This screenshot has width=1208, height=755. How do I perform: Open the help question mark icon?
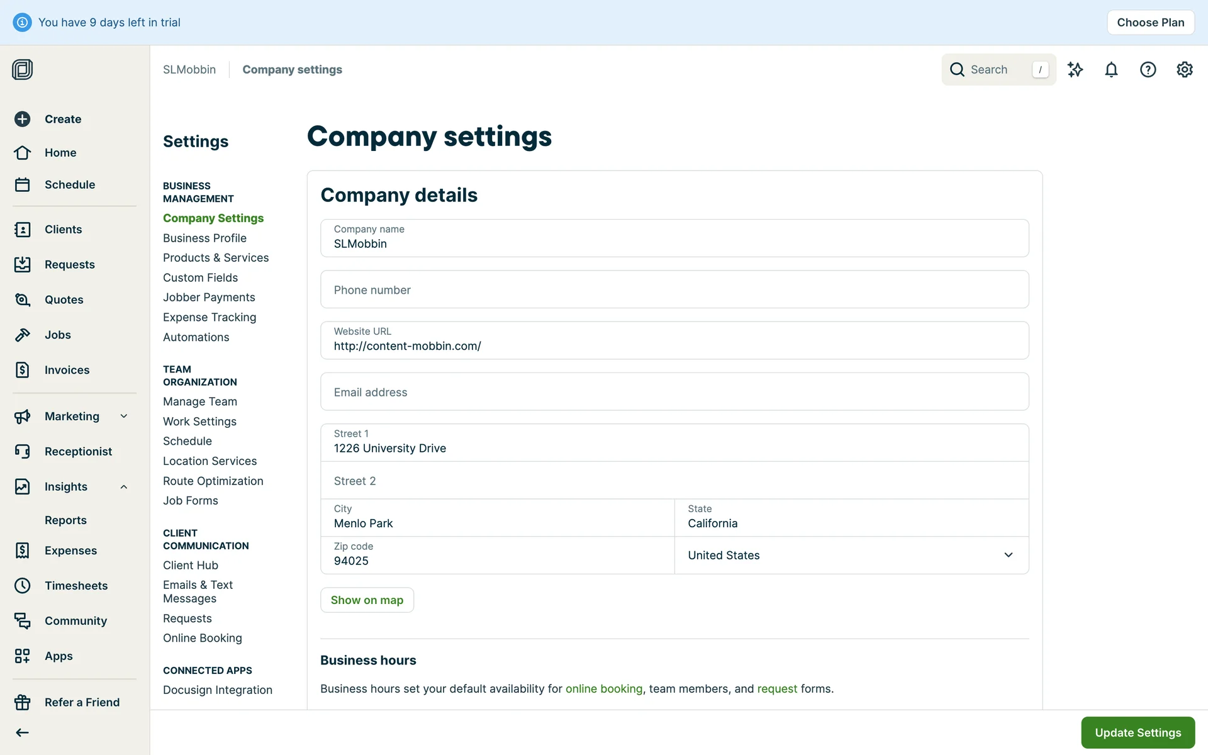[x=1148, y=70]
